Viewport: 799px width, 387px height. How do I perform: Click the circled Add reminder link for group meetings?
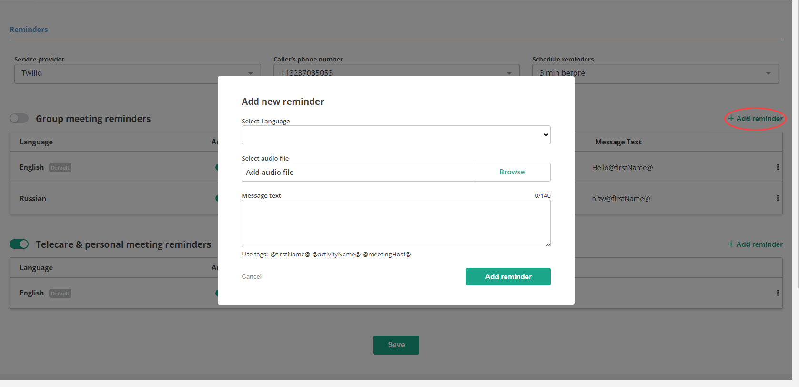755,119
